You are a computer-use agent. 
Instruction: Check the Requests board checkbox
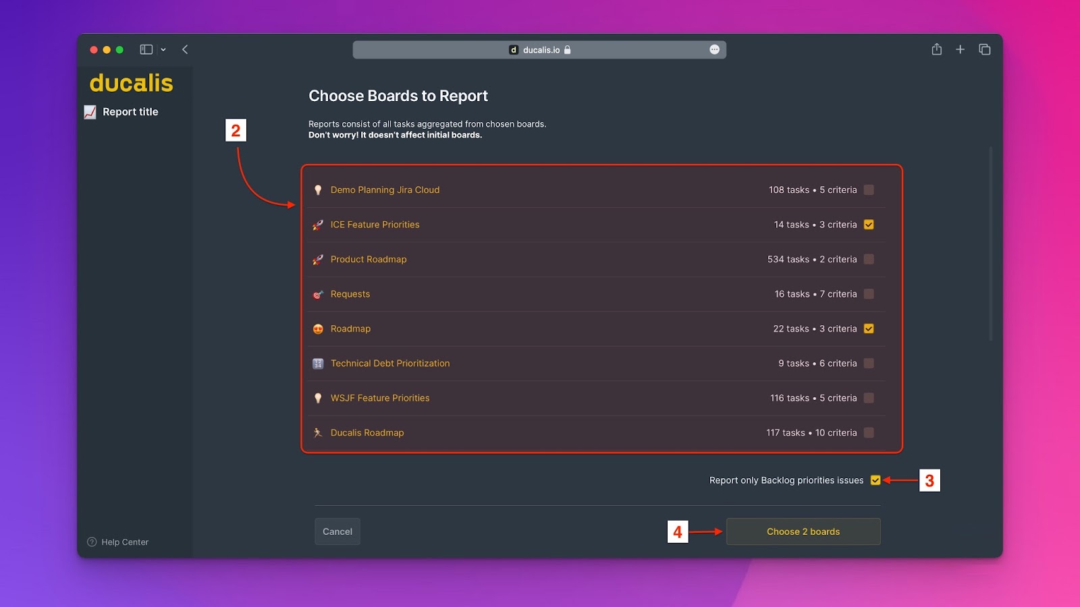coord(869,294)
